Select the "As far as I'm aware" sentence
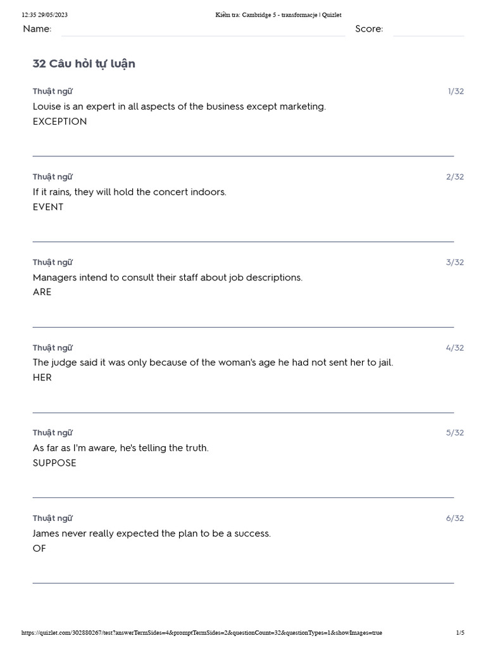This screenshot has width=486, height=648. pyautogui.click(x=120, y=448)
